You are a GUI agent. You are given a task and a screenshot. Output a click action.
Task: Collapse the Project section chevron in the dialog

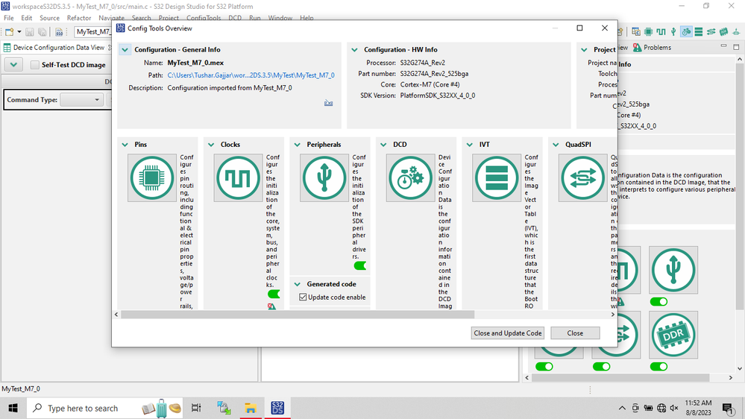pyautogui.click(x=584, y=49)
